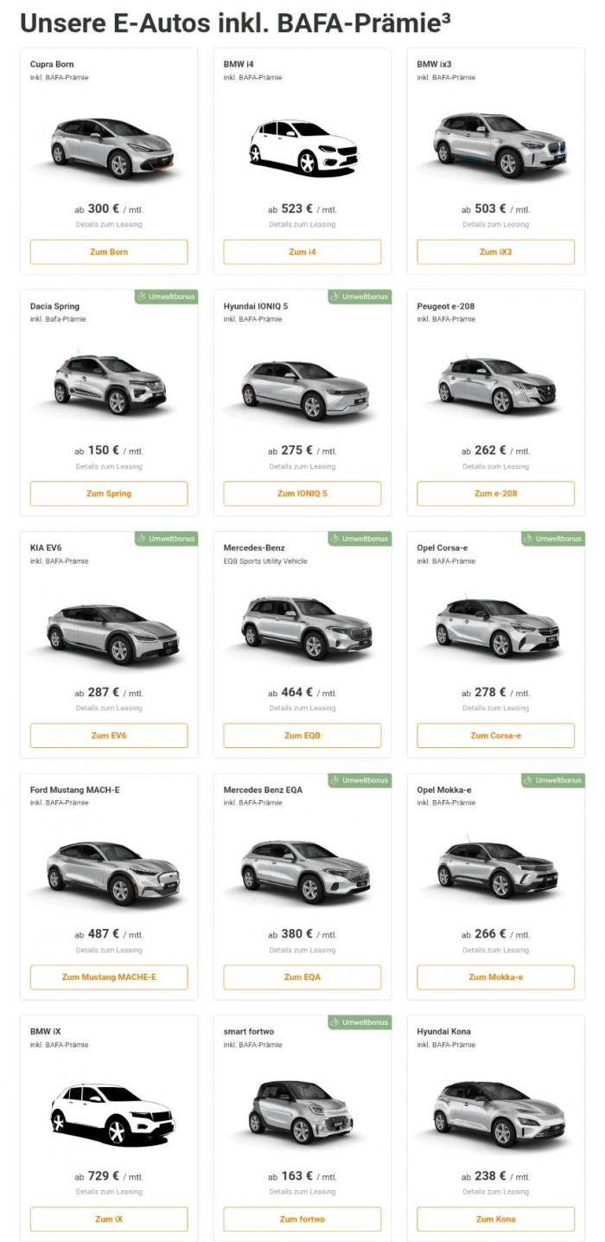Open "Details zum Leasing" under Mercedes Benz EQA

click(302, 951)
